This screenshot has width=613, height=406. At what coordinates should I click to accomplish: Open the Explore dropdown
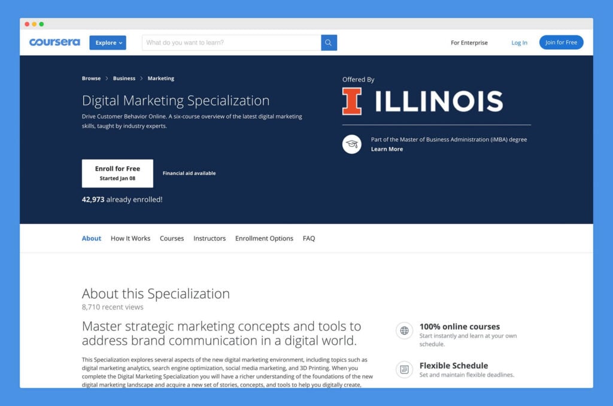tap(108, 43)
